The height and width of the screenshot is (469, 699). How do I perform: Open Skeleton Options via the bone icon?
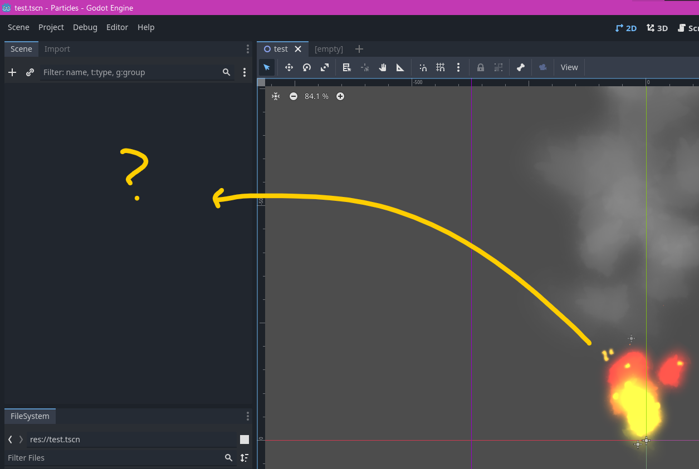point(521,67)
